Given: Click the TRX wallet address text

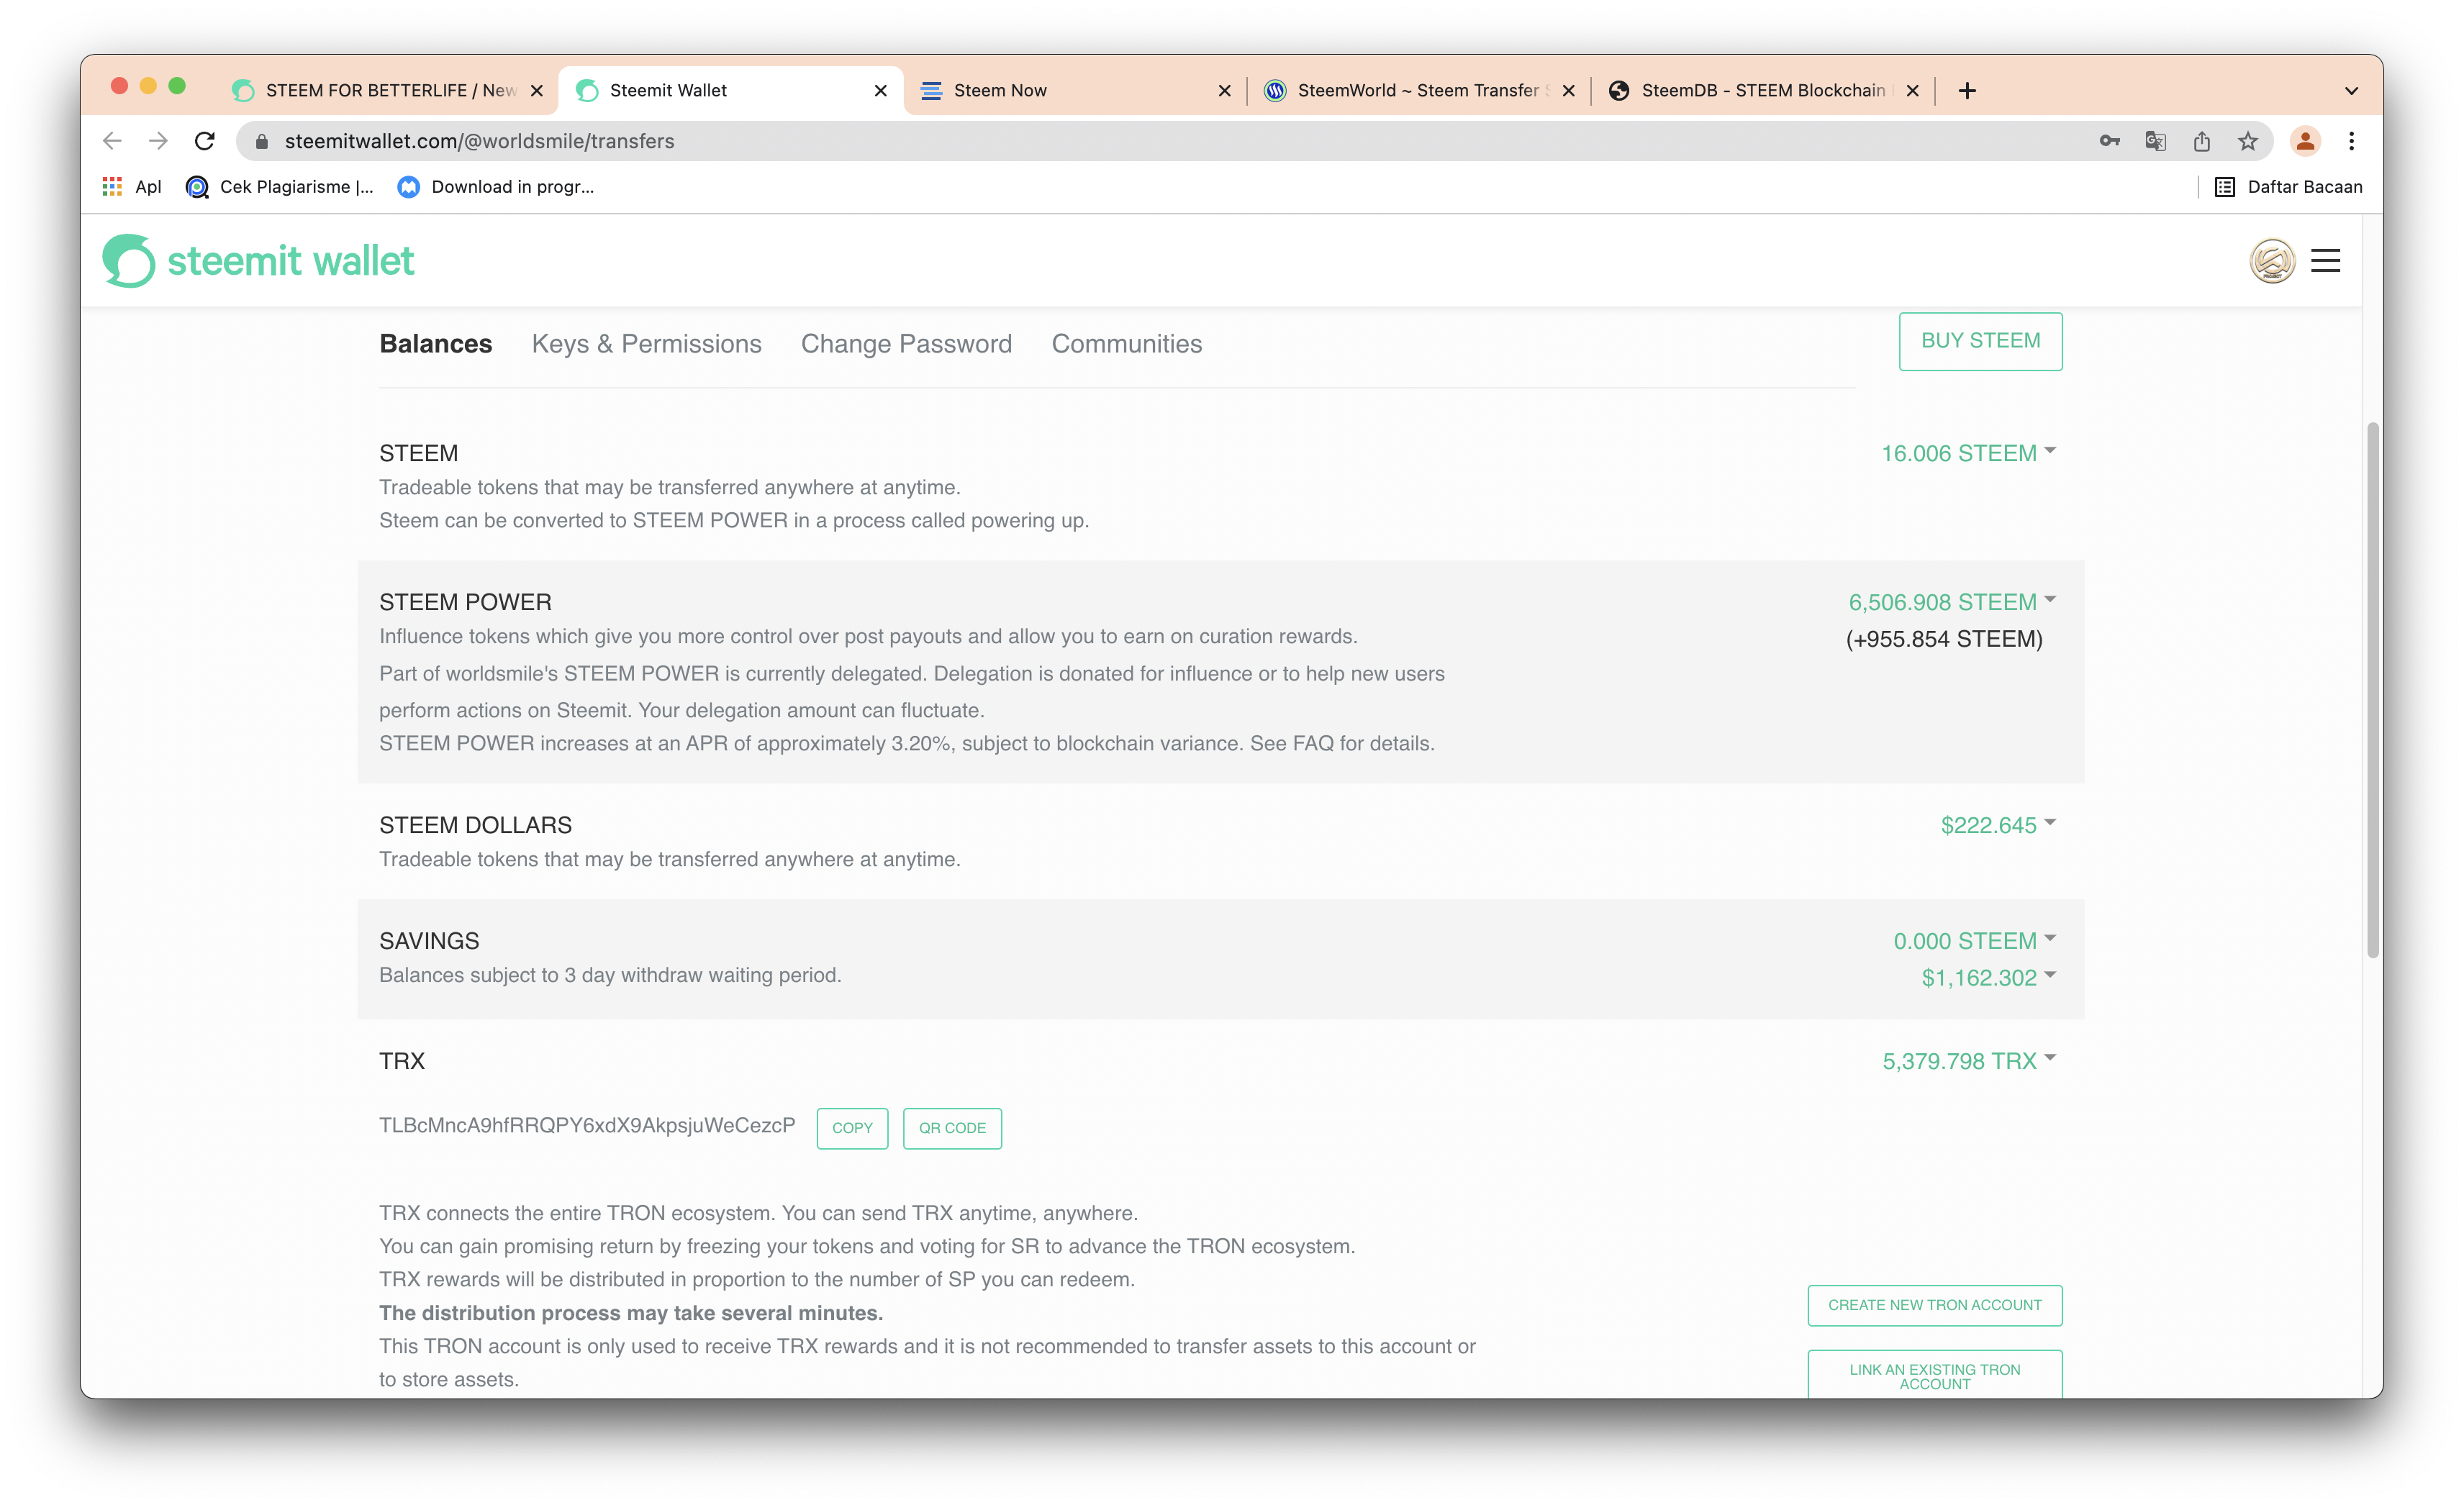Looking at the screenshot, I should point(587,1126).
